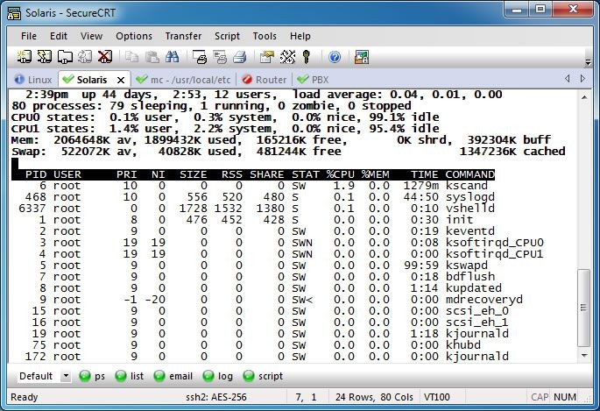
Task: Open Find with the binoculars icon
Action: pos(173,57)
